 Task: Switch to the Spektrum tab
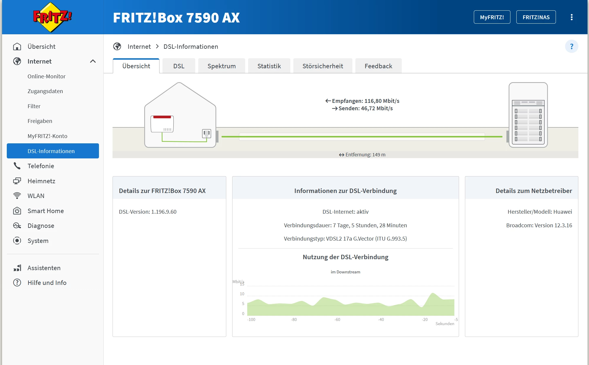tap(222, 66)
